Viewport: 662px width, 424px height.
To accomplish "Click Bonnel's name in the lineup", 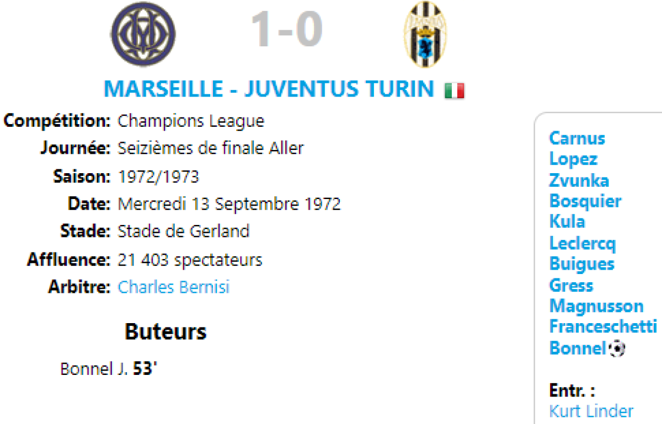I will (x=577, y=348).
